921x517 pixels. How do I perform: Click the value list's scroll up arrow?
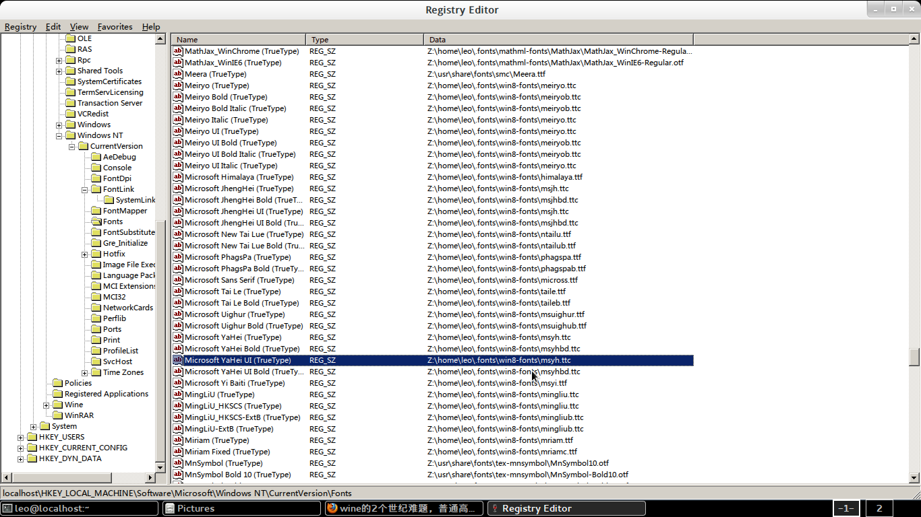point(914,39)
